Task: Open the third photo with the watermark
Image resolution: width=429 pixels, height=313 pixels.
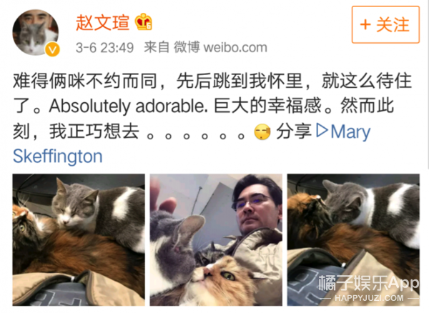Action: 353,239
